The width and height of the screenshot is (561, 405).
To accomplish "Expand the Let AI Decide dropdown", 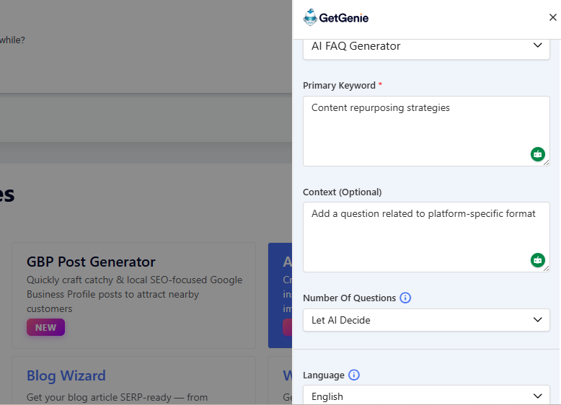I will (426, 320).
